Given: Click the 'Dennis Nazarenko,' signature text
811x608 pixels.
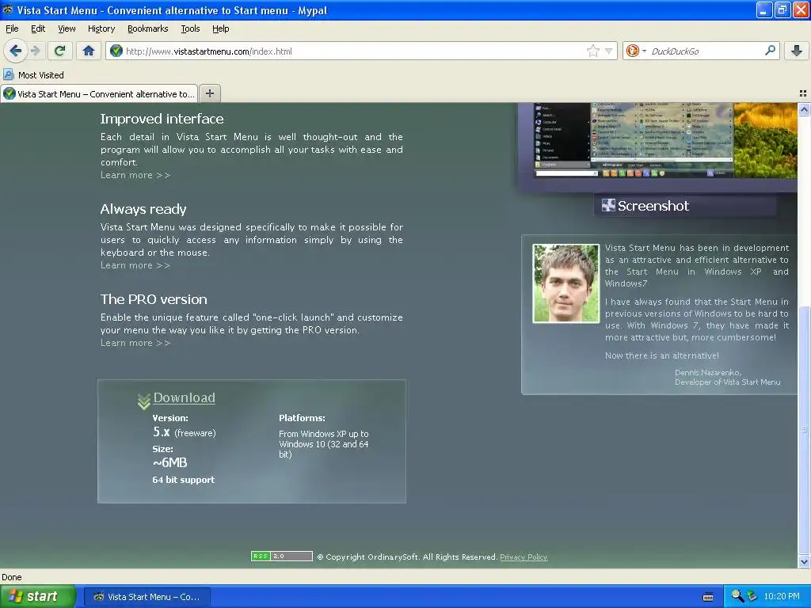Looking at the screenshot, I should point(708,372).
